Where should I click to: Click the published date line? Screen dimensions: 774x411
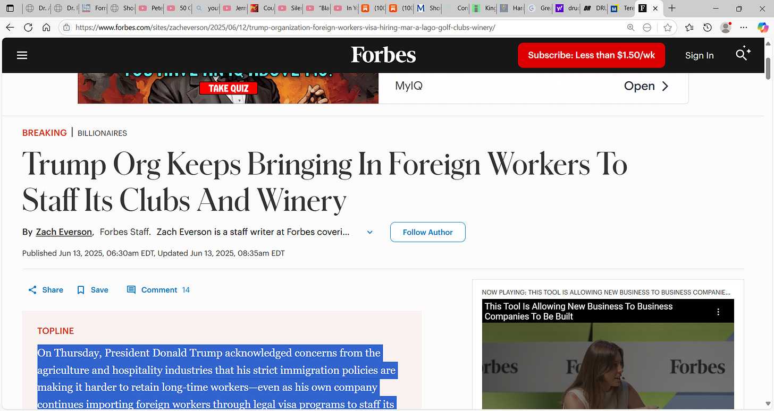coord(153,253)
